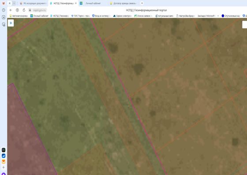Switch to the "РК исходящие документ" tab

click(33, 3)
